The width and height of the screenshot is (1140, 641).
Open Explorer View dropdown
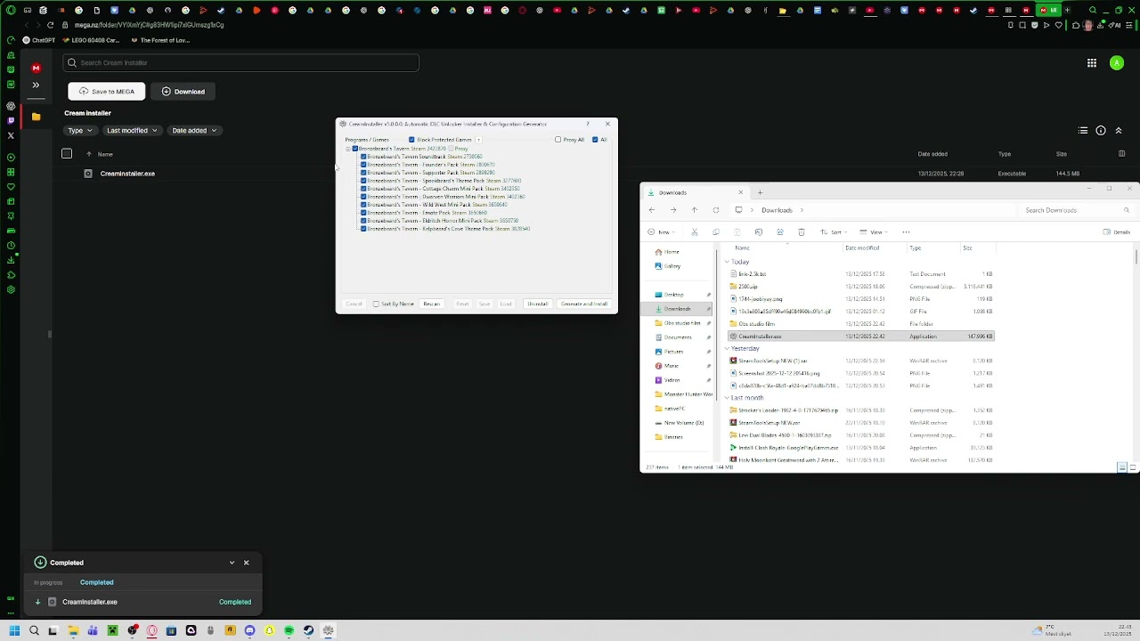point(875,232)
